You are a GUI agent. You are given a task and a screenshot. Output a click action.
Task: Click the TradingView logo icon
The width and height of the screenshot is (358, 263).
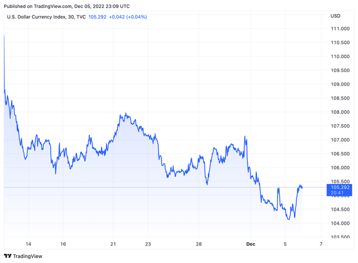7,256
